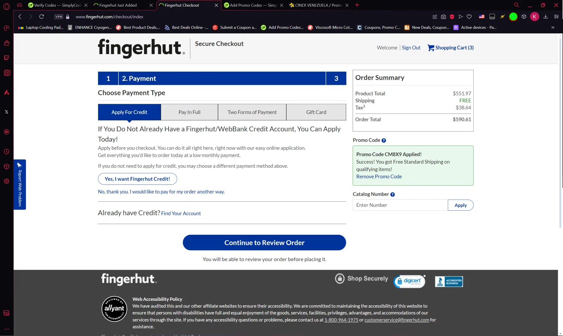Viewport: 563px width, 336px height.
Task: Open Laptop Cooling Pad bookmark
Action: point(41,27)
